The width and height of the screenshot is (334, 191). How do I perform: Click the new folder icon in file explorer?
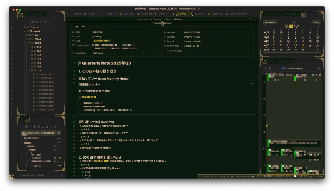tap(37, 21)
